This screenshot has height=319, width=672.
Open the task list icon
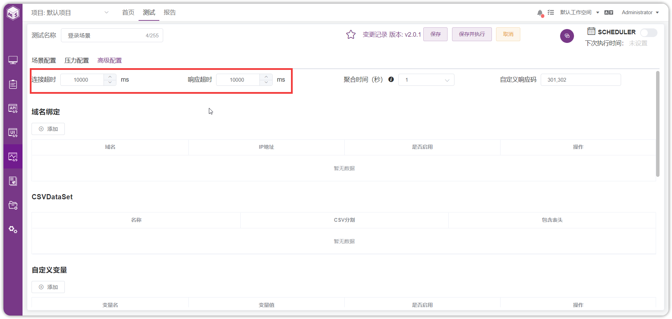(551, 12)
